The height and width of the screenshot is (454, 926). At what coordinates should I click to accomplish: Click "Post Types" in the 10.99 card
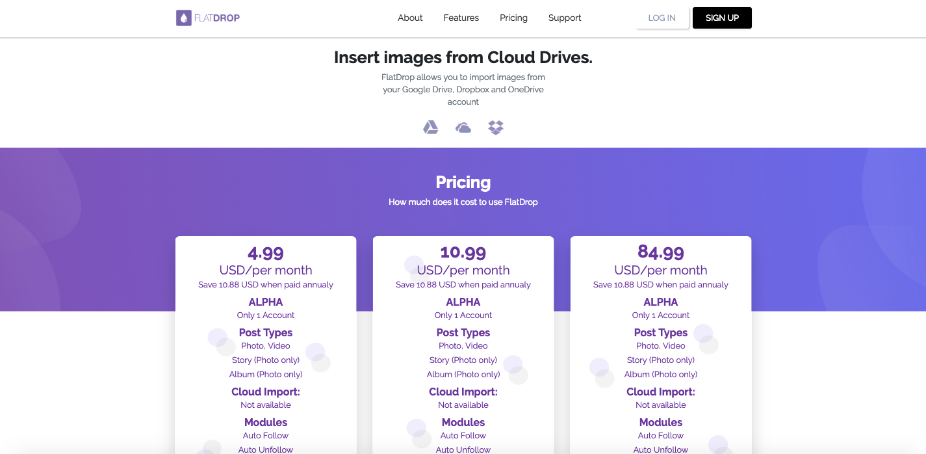463,333
